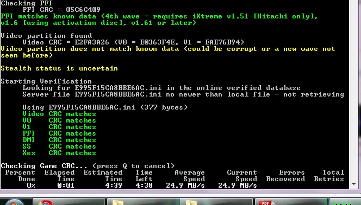Image resolution: width=361 pixels, height=205 pixels.
Task: Click the 'Stealth status is uncertain' line
Action: pos(59,68)
